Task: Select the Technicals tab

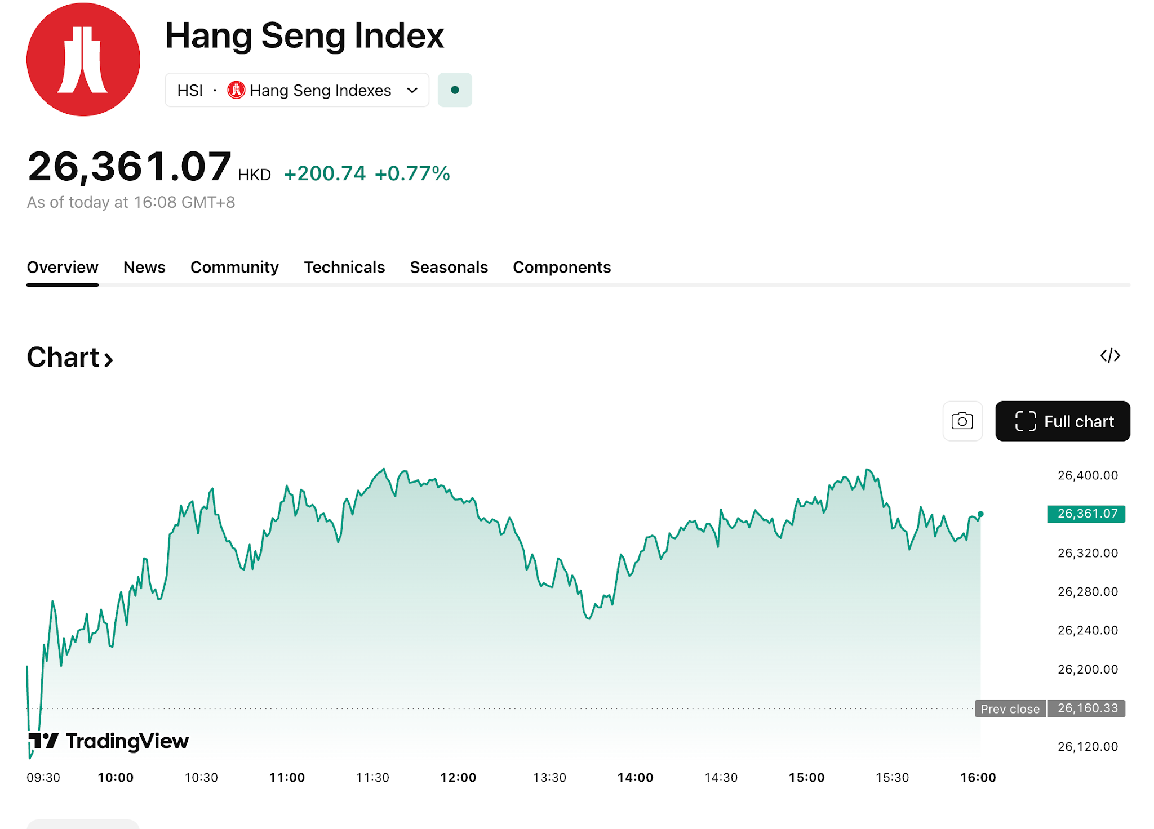Action: point(344,268)
